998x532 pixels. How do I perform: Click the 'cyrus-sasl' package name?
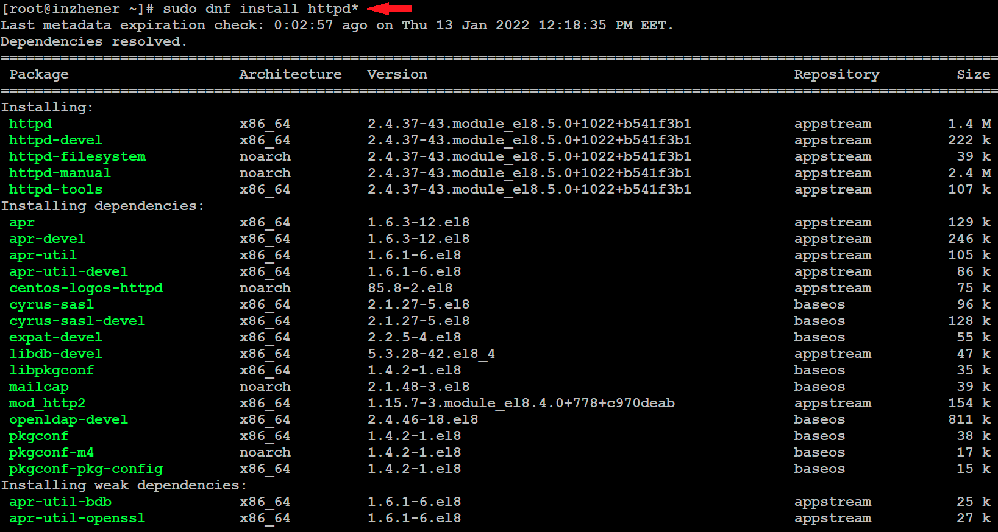pyautogui.click(x=51, y=304)
